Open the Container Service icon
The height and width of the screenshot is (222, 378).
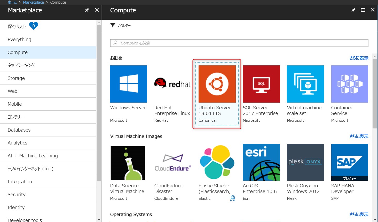[x=349, y=84]
